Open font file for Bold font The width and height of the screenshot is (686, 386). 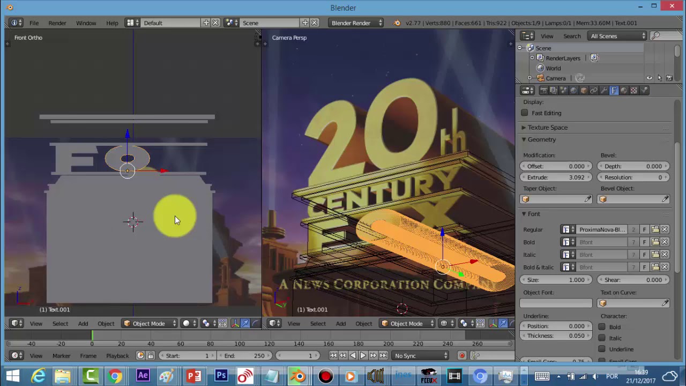pos(655,242)
